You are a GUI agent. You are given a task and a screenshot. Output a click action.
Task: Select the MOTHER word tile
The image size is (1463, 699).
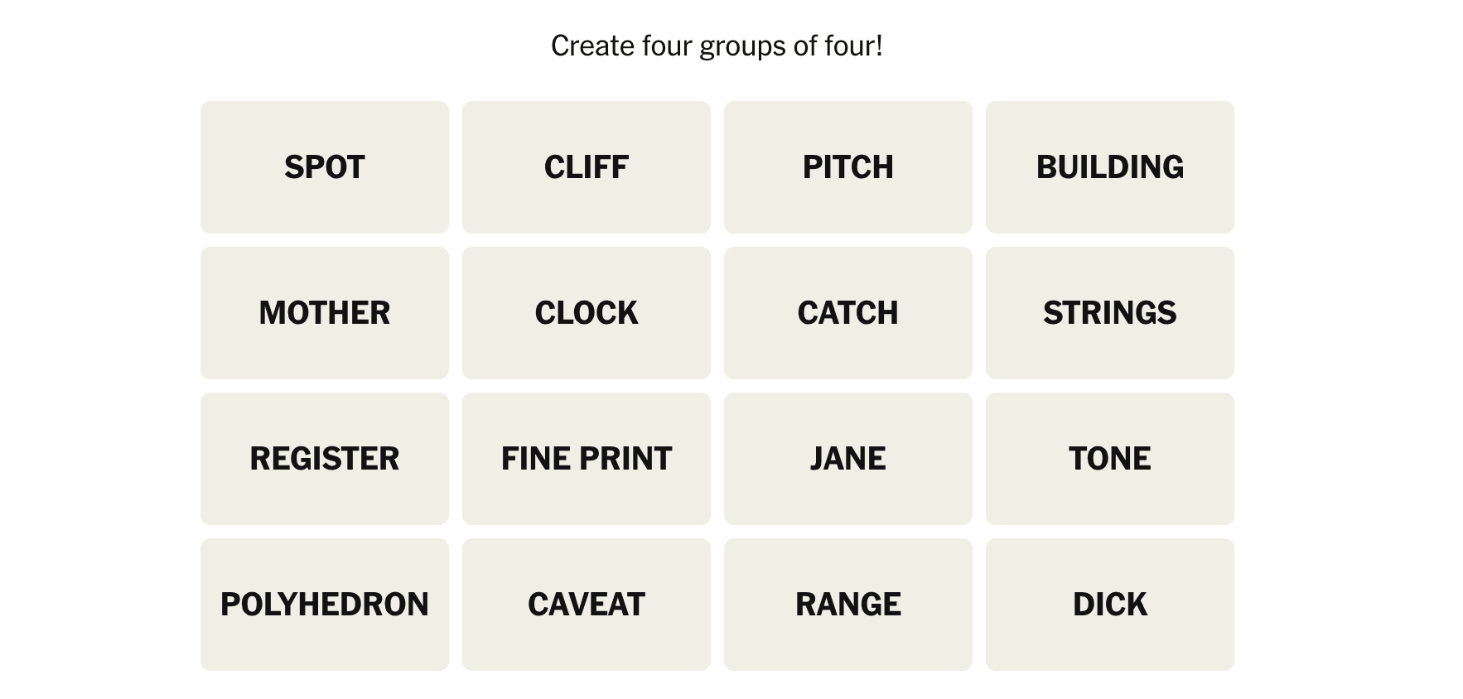tap(324, 313)
